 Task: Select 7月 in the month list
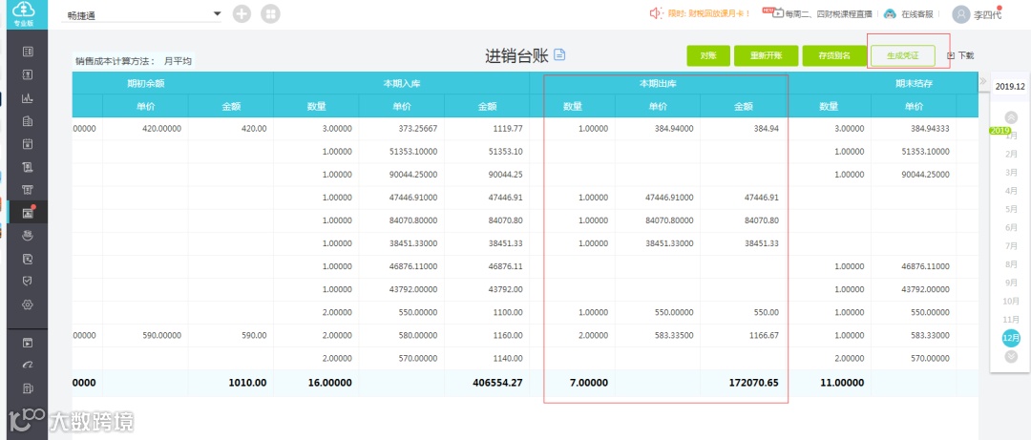pyautogui.click(x=1011, y=246)
